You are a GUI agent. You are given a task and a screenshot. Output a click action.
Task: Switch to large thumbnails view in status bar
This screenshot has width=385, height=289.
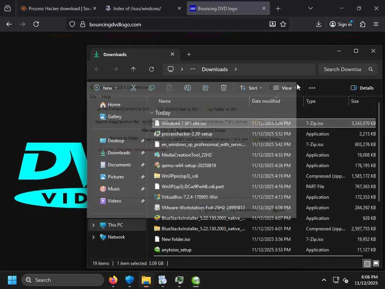[376, 263]
